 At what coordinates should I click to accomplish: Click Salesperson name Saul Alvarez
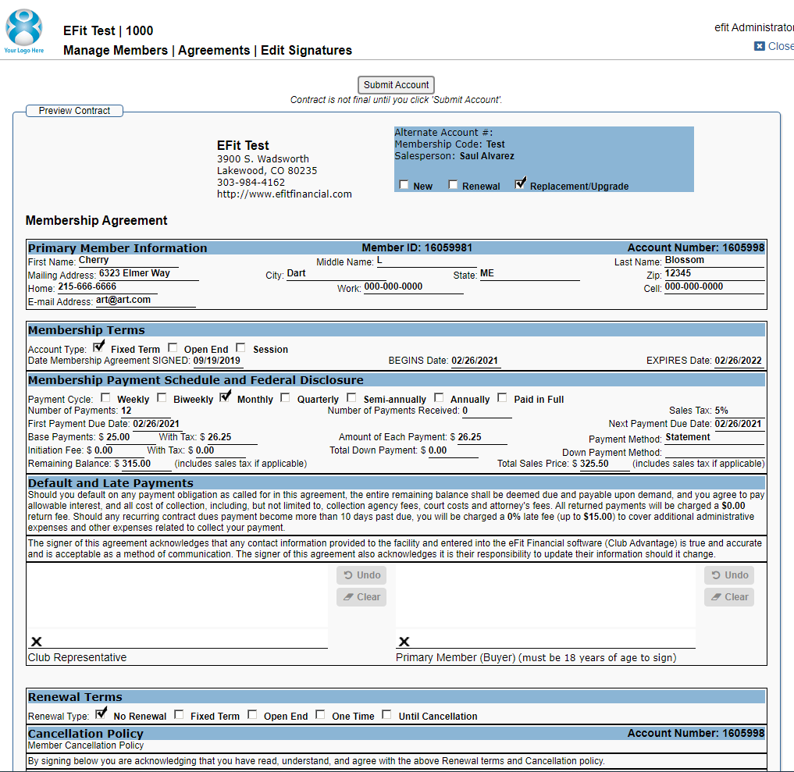(x=486, y=156)
